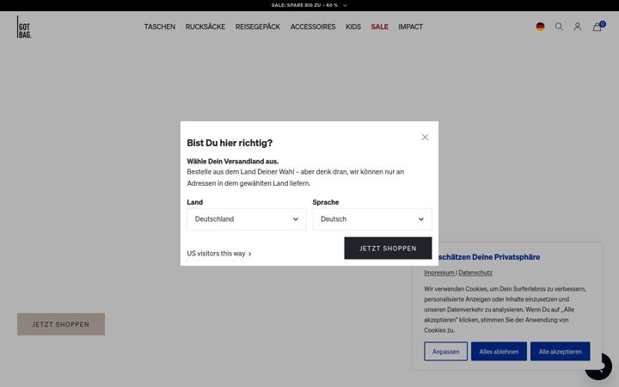
Task: Open the search magnifier icon
Action: (x=559, y=27)
